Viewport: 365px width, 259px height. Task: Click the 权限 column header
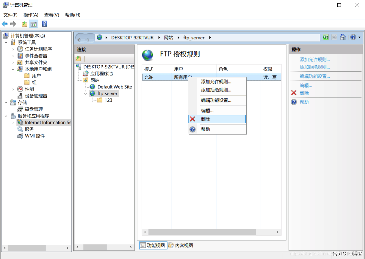pyautogui.click(x=271, y=69)
